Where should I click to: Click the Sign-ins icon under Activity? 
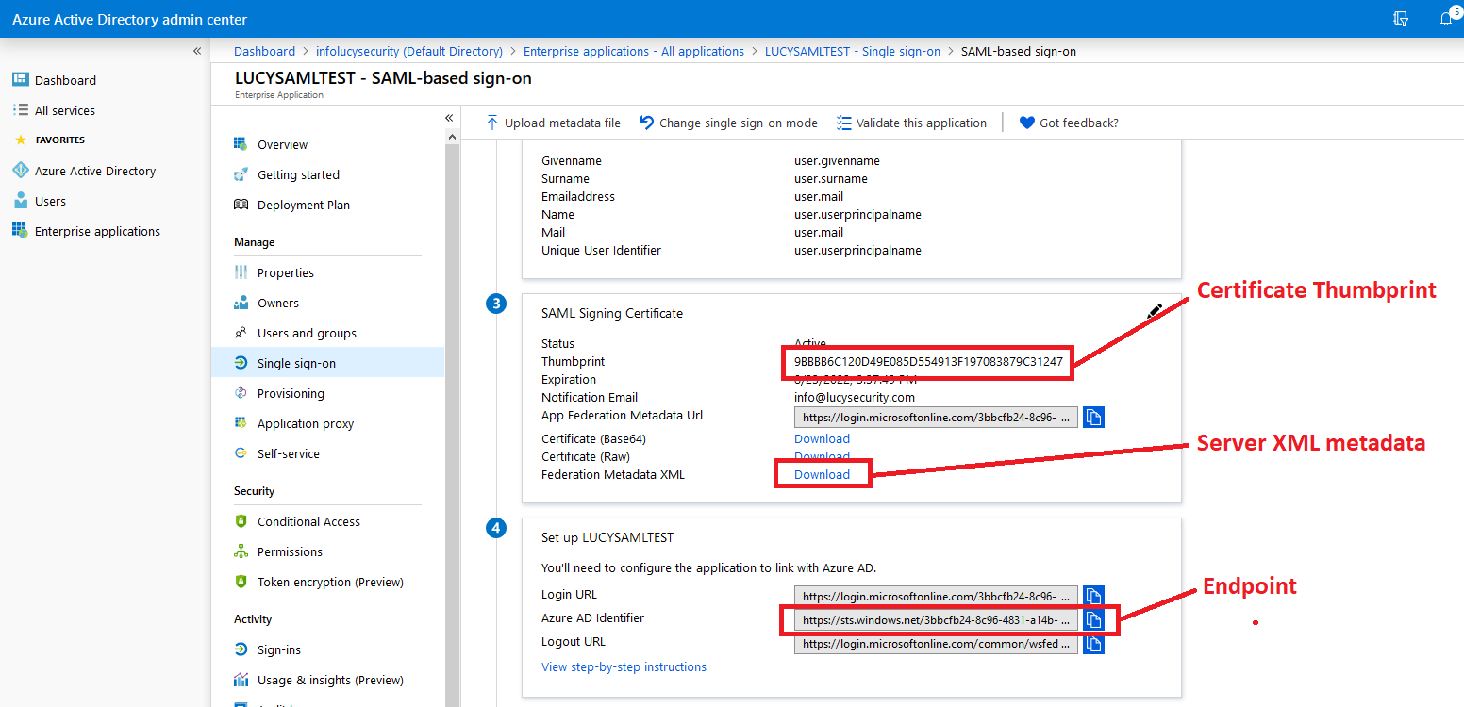coord(241,649)
